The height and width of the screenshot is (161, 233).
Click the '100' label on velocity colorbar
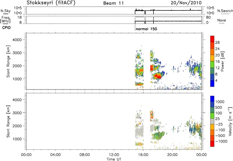click(x=219, y=113)
